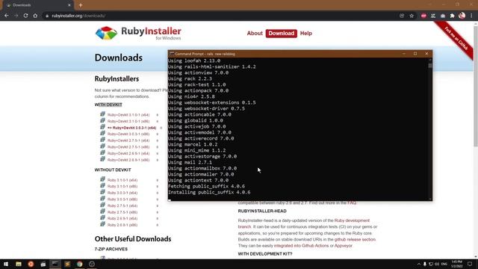Viewport: 478px width, 269px height.
Task: Open the github release section link
Action: 355,239
